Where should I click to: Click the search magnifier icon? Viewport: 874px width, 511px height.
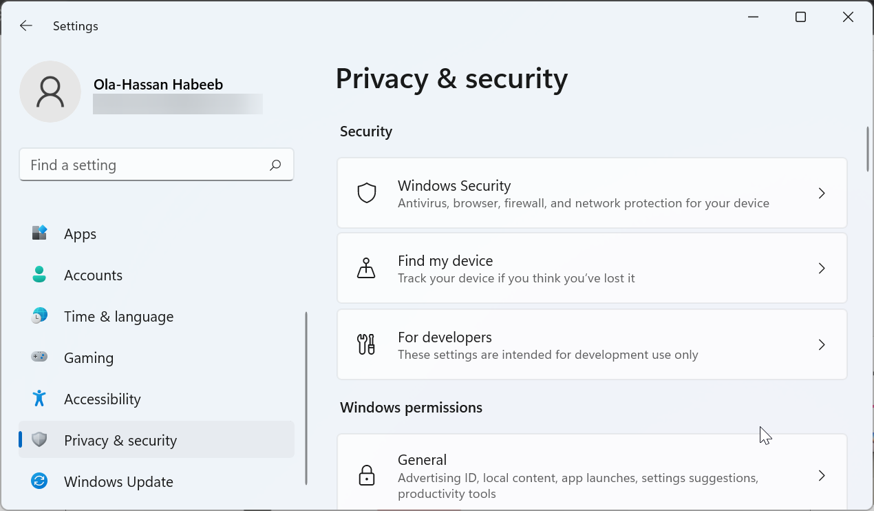point(275,165)
